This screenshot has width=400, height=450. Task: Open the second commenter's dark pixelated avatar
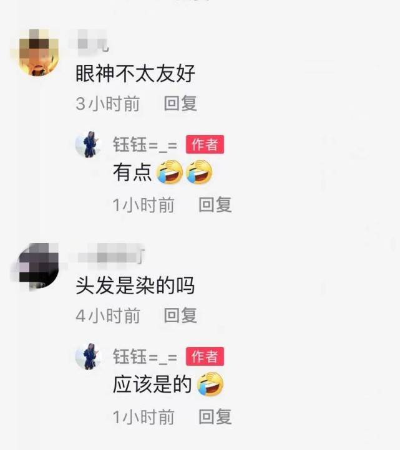click(38, 266)
